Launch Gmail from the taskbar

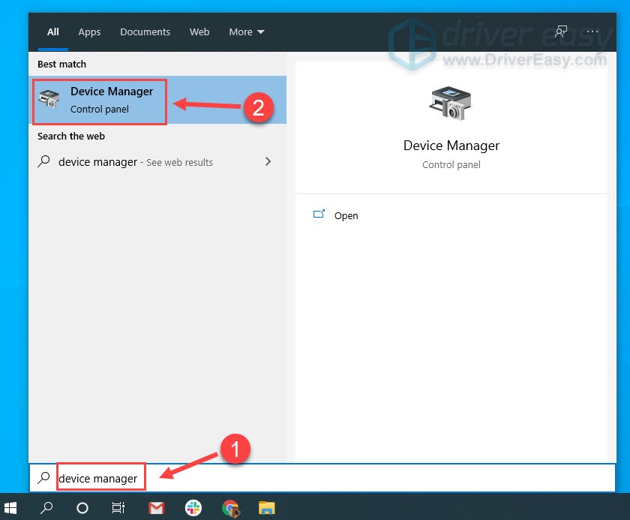(156, 508)
